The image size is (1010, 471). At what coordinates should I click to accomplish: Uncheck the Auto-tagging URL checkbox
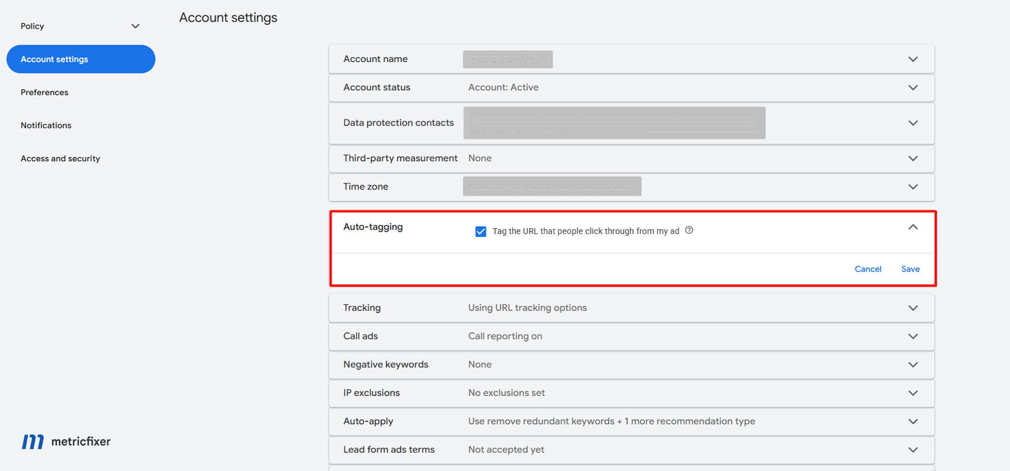pyautogui.click(x=481, y=231)
